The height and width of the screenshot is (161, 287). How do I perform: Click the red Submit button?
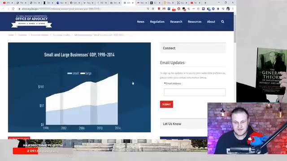pos(166,104)
